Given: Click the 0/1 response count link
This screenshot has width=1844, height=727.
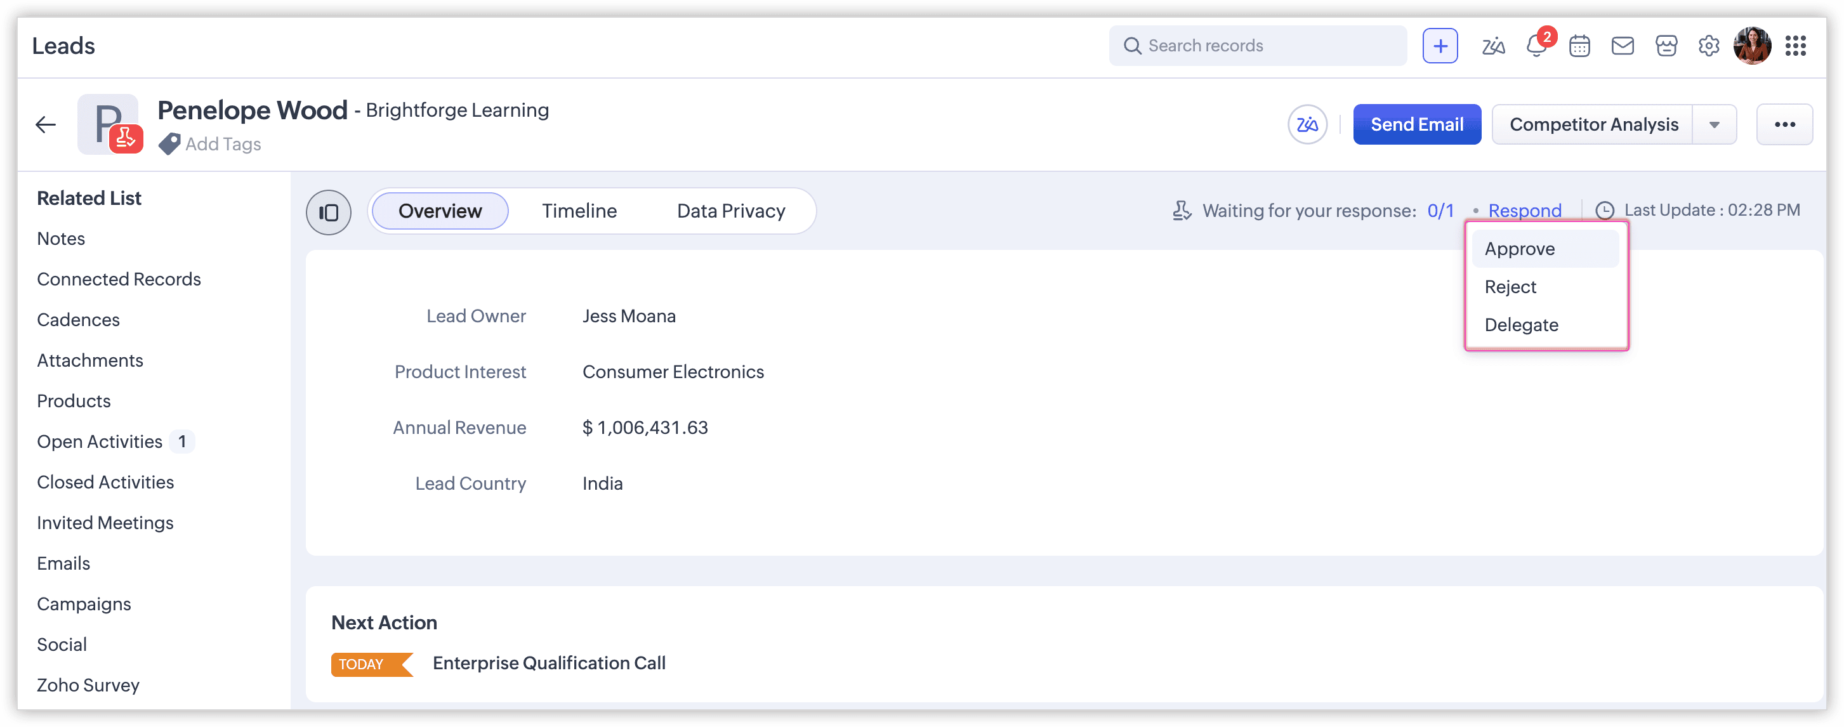Looking at the screenshot, I should (x=1440, y=211).
